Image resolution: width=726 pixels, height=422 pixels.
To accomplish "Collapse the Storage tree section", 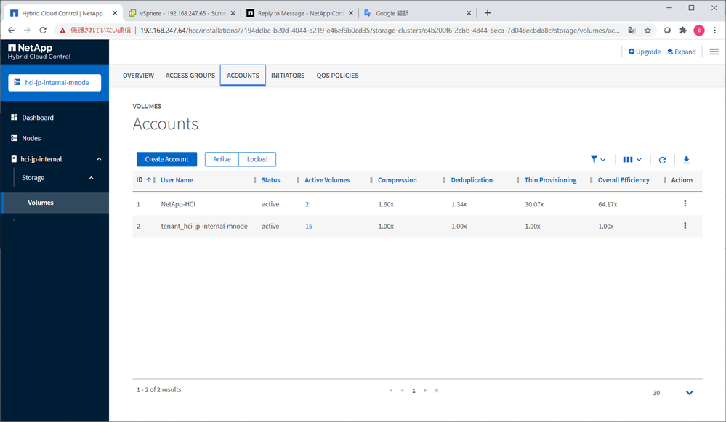I will point(91,178).
